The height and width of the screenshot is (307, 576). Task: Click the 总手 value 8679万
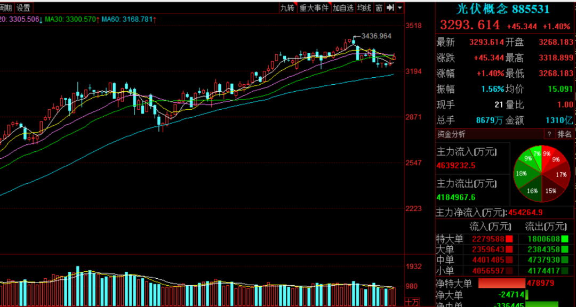[490, 120]
